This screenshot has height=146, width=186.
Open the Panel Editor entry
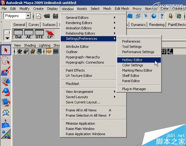click(x=139, y=81)
